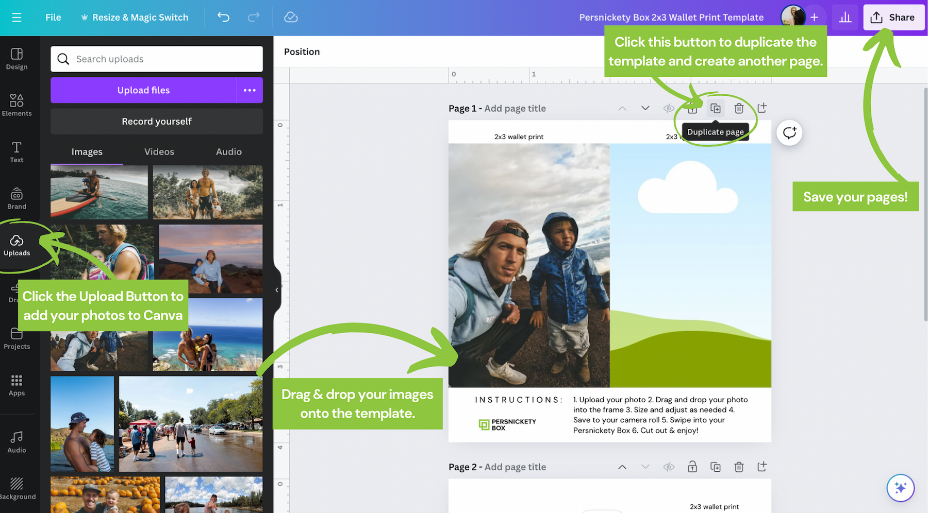Open the Apps side panel
The image size is (928, 513).
pos(16,385)
